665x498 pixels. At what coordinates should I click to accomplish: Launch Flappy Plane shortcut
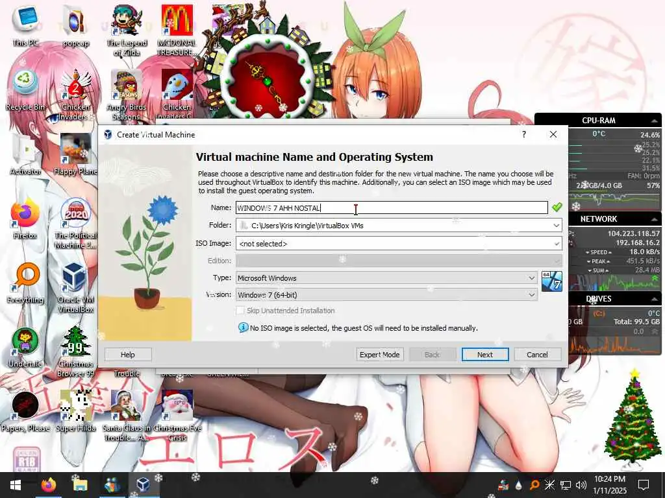(x=75, y=154)
